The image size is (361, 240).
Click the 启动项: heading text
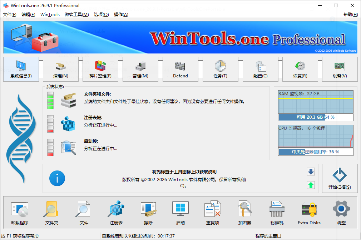point(91,141)
